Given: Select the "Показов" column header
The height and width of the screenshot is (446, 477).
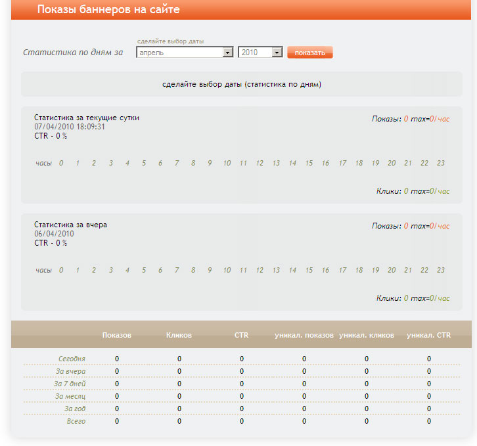Looking at the screenshot, I should tap(117, 335).
